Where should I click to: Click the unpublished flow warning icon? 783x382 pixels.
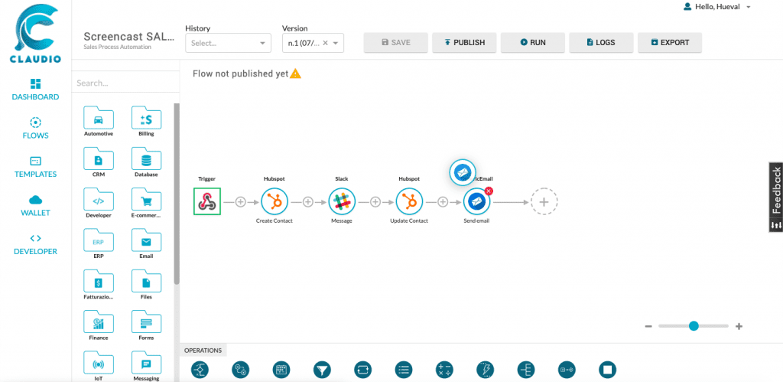click(x=296, y=73)
